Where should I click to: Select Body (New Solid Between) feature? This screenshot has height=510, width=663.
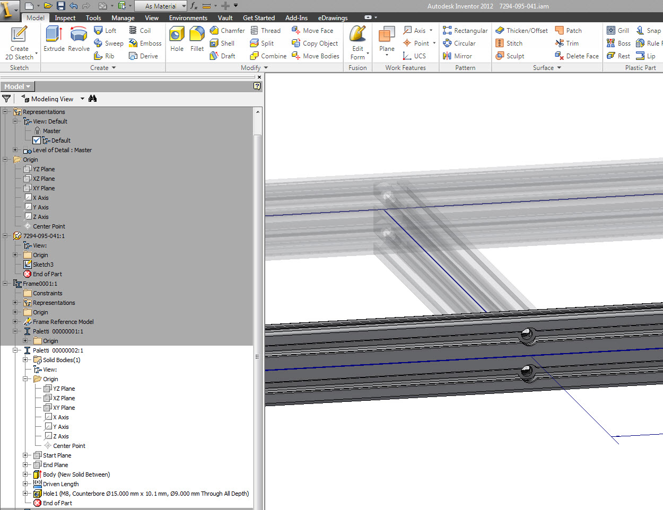coord(76,474)
